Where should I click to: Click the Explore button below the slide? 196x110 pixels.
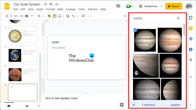point(122,105)
